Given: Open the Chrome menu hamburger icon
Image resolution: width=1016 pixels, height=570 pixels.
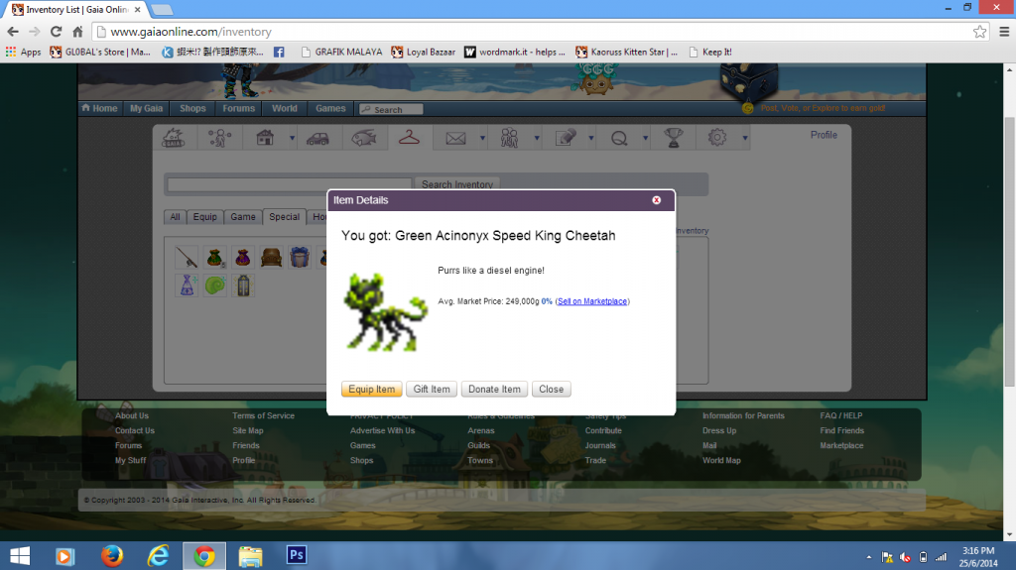Looking at the screenshot, I should (x=1004, y=32).
